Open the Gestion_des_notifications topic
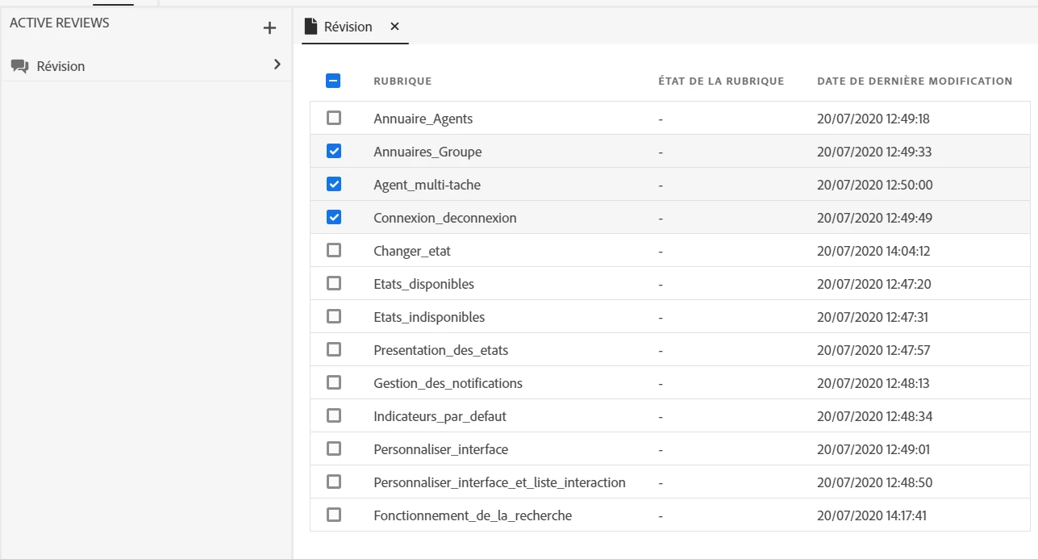 (448, 383)
